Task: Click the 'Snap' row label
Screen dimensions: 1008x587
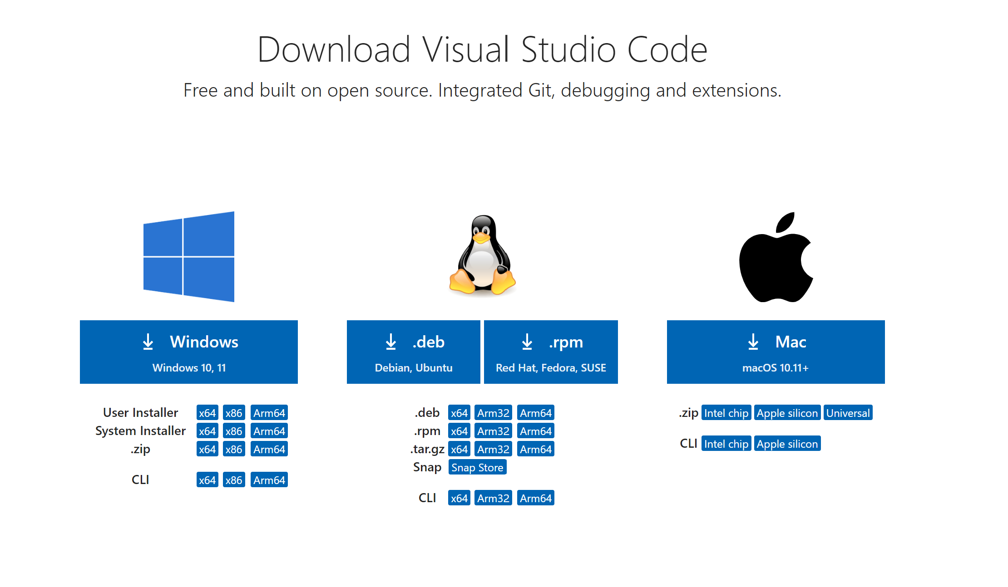Action: point(427,467)
